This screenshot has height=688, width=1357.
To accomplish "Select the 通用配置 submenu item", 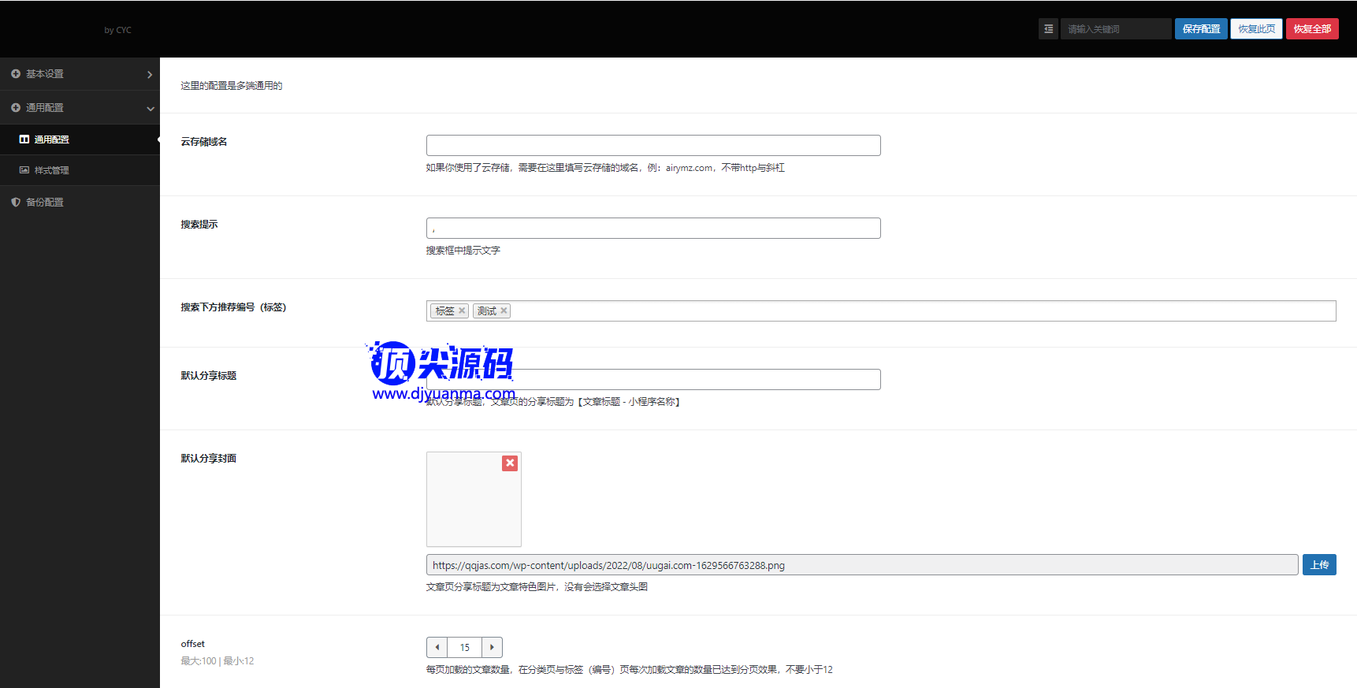I will [x=51, y=139].
